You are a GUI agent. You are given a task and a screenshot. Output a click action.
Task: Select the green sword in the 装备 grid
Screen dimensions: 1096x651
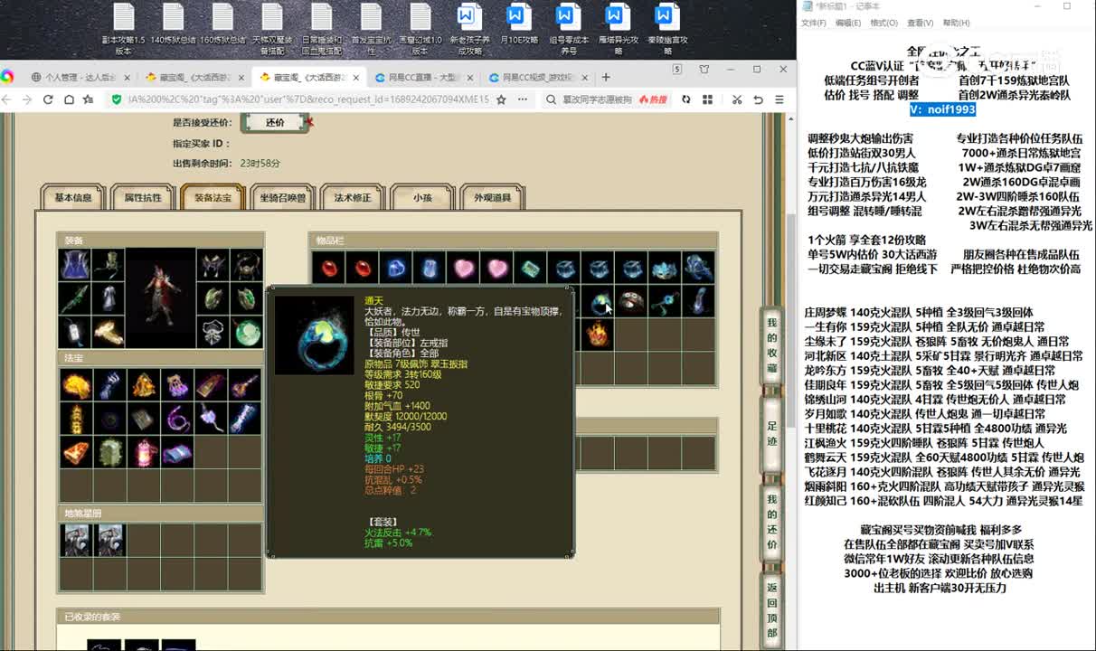pyautogui.click(x=75, y=298)
